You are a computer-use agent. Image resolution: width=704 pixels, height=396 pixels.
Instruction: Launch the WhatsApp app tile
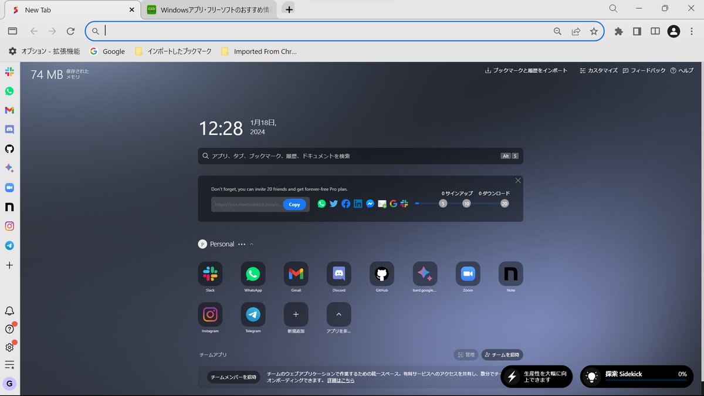click(253, 273)
